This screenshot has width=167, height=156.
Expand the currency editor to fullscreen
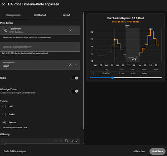pos(77,141)
